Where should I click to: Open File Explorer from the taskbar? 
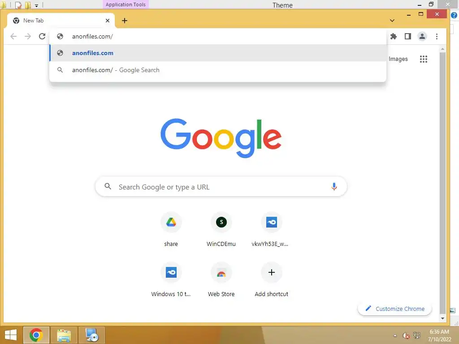(x=64, y=335)
